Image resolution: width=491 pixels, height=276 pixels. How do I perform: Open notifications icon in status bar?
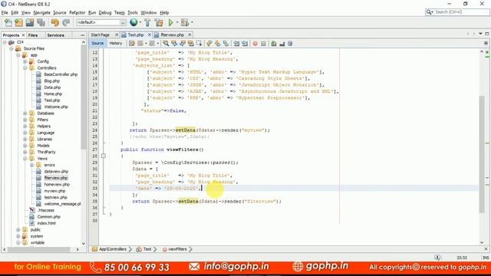(437, 258)
